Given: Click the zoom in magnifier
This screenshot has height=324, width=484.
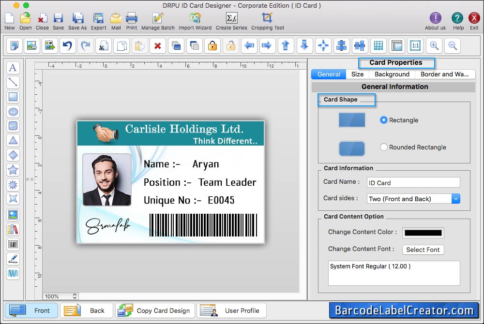Looking at the screenshot, I should 434,45.
